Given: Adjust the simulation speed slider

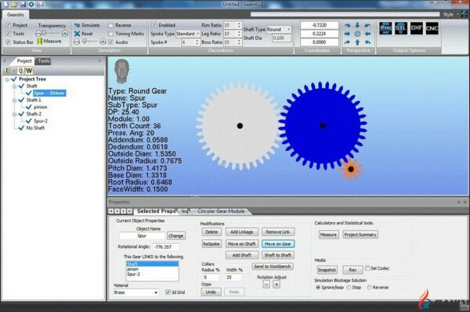Looking at the screenshot, I should (89, 42).
